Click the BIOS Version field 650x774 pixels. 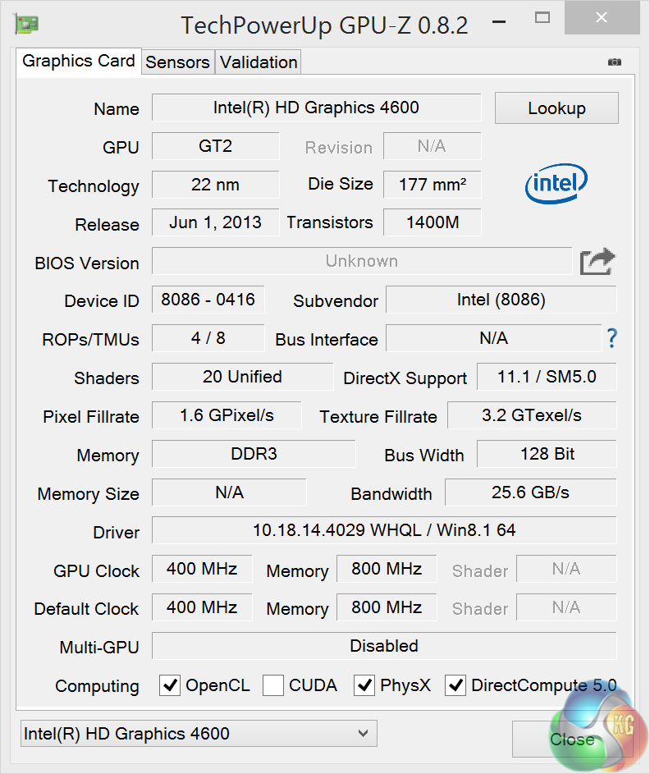pos(361,262)
